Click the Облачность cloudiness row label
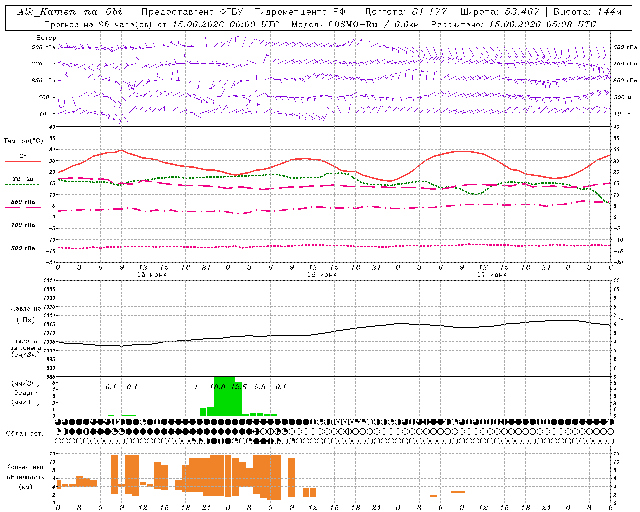The image size is (640, 512). [25, 434]
